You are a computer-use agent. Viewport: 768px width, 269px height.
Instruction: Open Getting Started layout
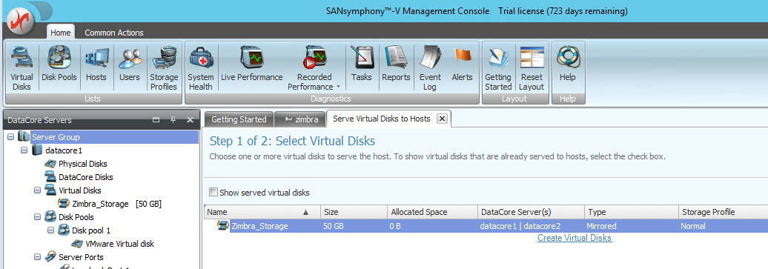[x=498, y=67]
